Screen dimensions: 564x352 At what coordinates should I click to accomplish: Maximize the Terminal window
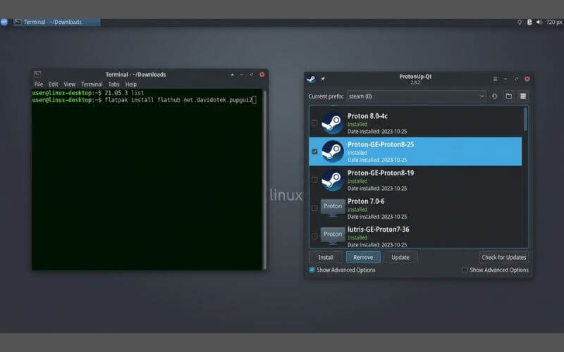point(252,75)
